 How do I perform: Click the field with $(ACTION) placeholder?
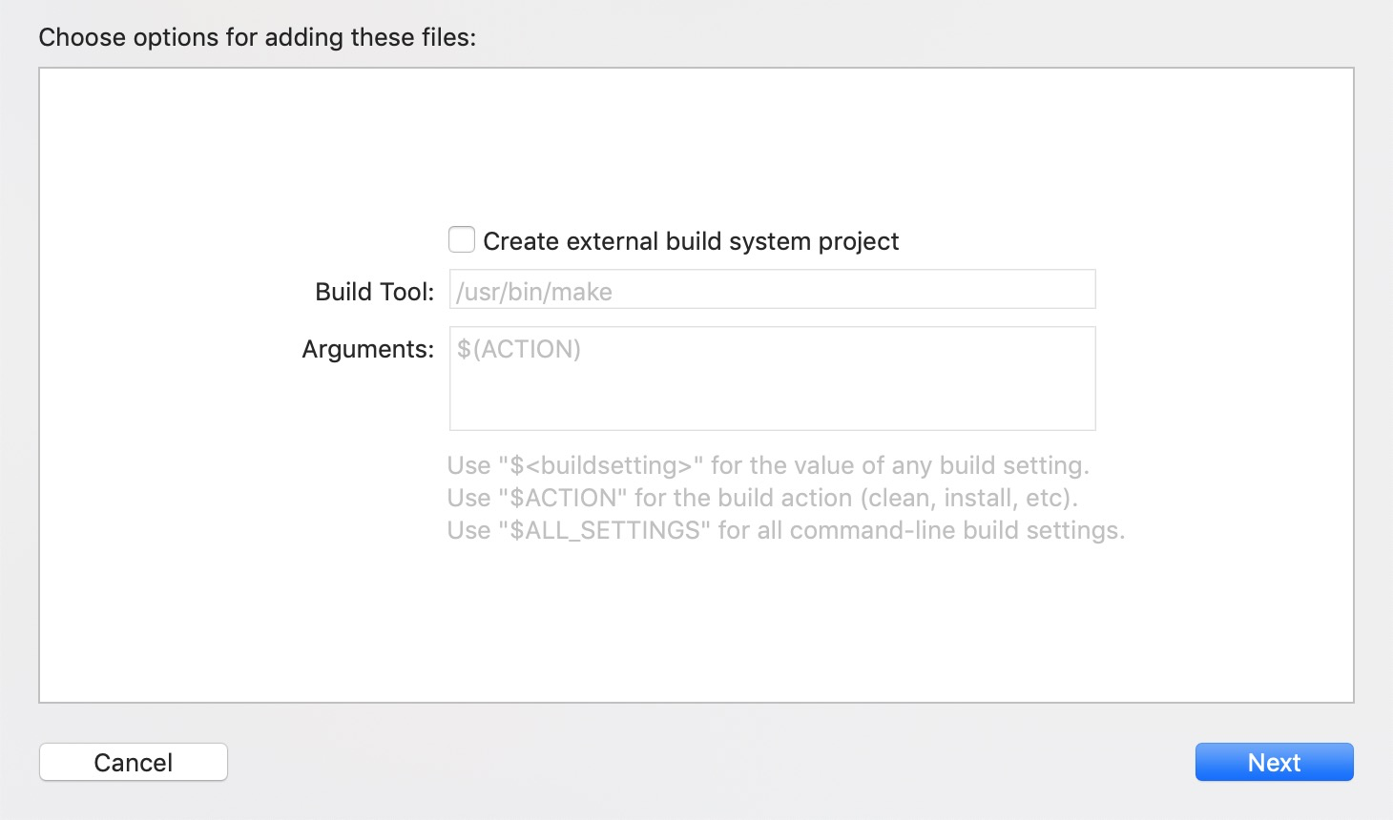tap(772, 379)
